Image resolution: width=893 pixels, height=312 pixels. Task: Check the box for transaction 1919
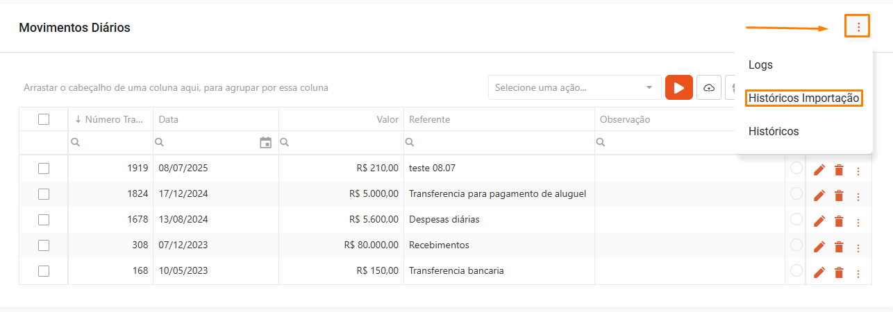pyautogui.click(x=44, y=168)
